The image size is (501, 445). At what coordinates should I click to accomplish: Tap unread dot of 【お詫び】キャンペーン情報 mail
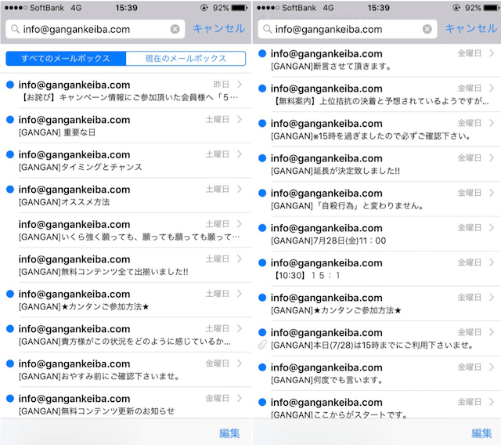10,85
